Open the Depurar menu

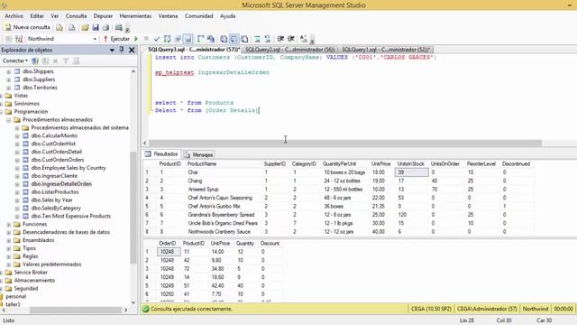coord(103,16)
